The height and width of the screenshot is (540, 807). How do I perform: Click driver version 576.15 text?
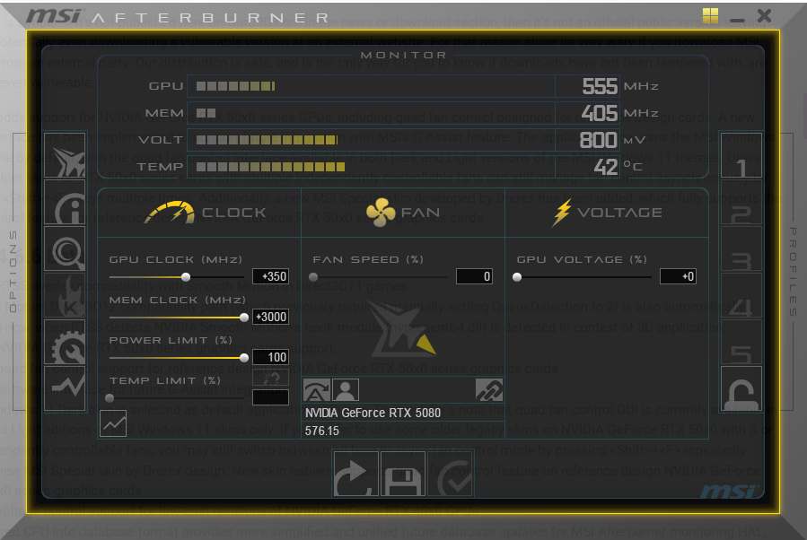[322, 431]
